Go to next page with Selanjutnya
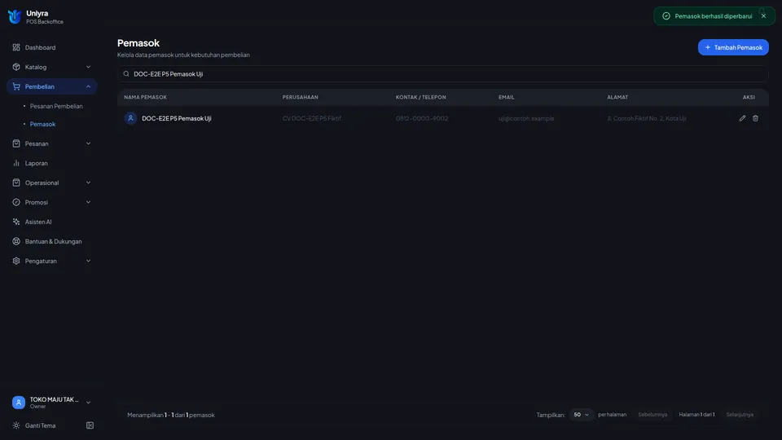The height and width of the screenshot is (440, 782). coord(740,415)
